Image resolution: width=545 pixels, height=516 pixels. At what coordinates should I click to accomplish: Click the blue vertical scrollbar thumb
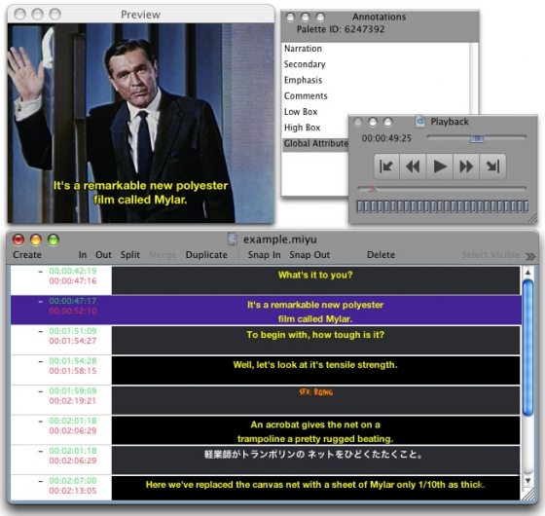tap(527, 349)
